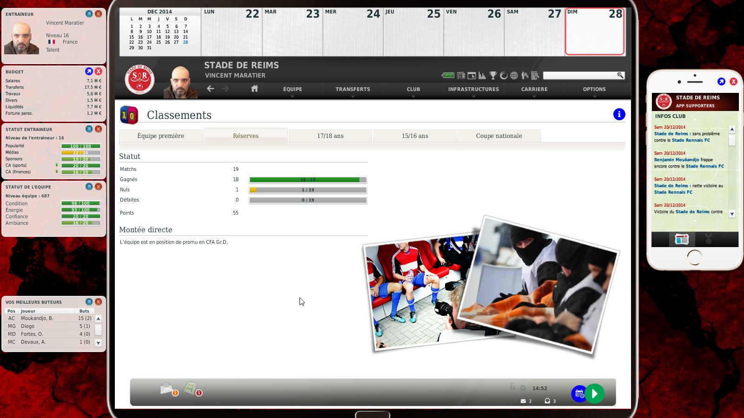This screenshot has width=744, height=418.
Task: Pop out the Budget widget
Action: coord(89,72)
